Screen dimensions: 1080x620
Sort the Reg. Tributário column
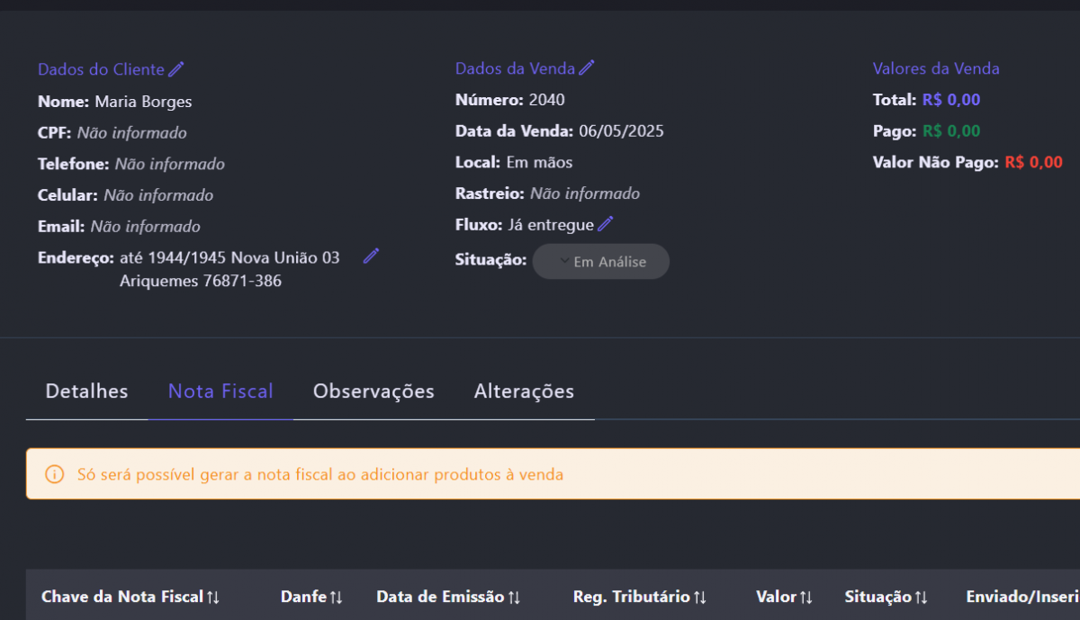[x=700, y=598]
